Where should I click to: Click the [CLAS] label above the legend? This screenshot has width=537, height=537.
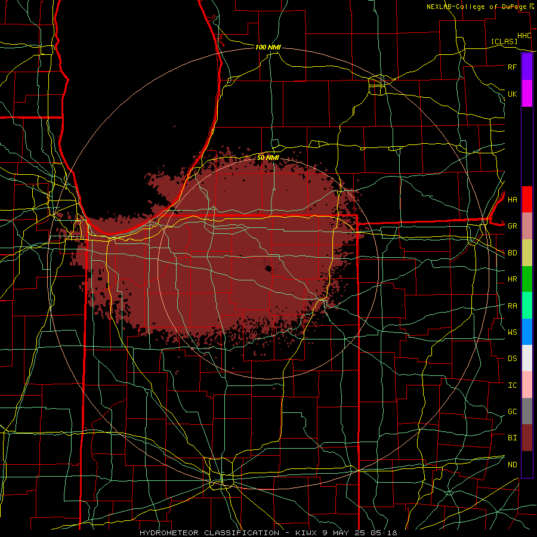[504, 41]
